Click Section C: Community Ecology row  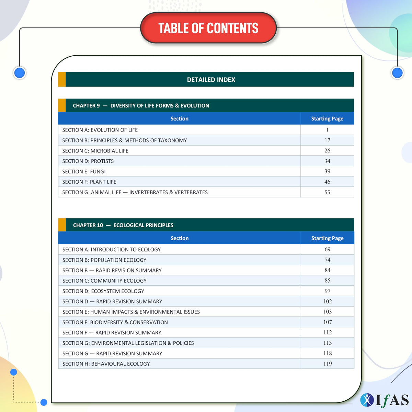tap(206, 281)
